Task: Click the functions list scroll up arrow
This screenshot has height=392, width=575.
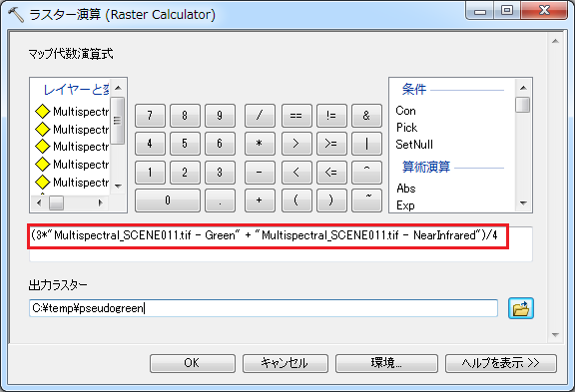Action: [523, 88]
